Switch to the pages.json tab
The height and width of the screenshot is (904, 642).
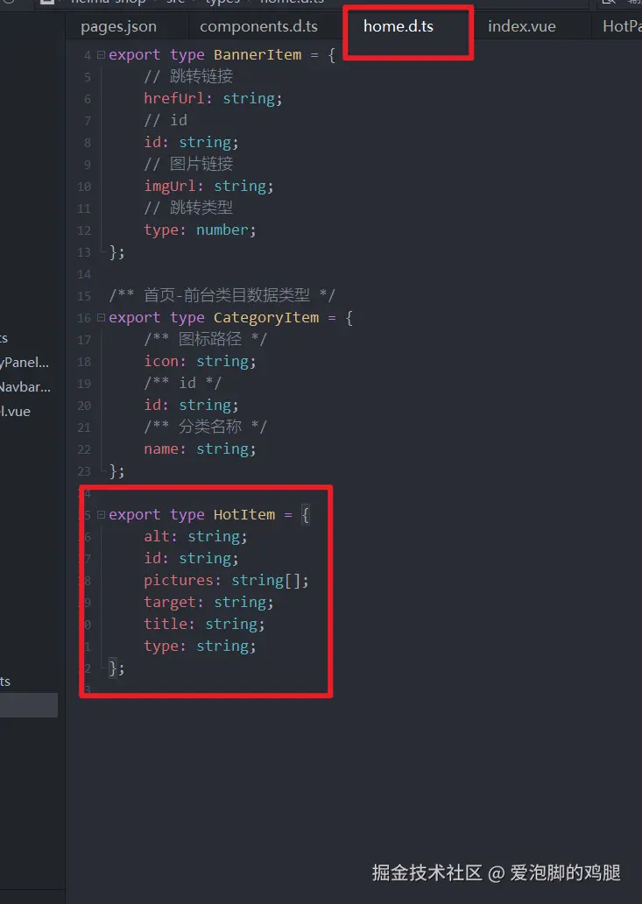119,26
